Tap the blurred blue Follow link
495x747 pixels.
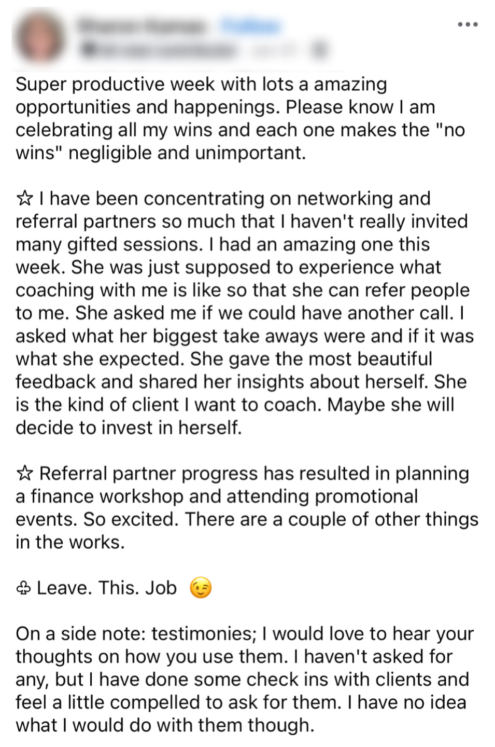pyautogui.click(x=251, y=26)
